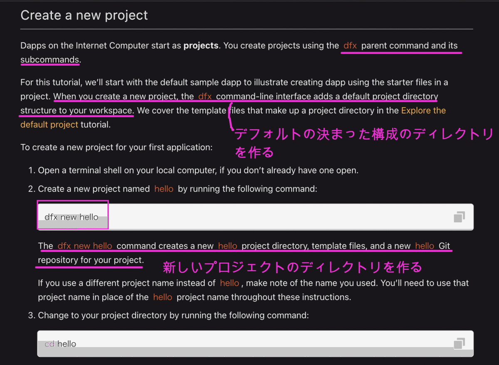Click the "hello" Git repository inline code
Viewport: 499px width, 365px height.
tap(424, 246)
